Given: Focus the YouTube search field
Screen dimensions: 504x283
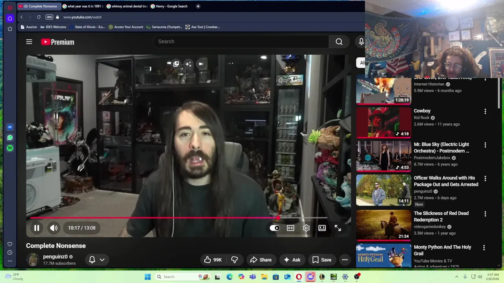Looking at the screenshot, I should (x=241, y=42).
